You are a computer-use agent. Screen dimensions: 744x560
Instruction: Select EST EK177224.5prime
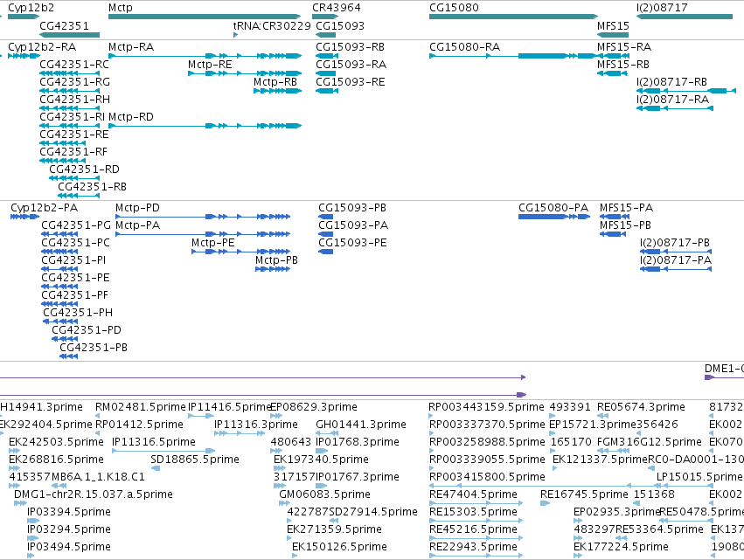tap(621, 547)
